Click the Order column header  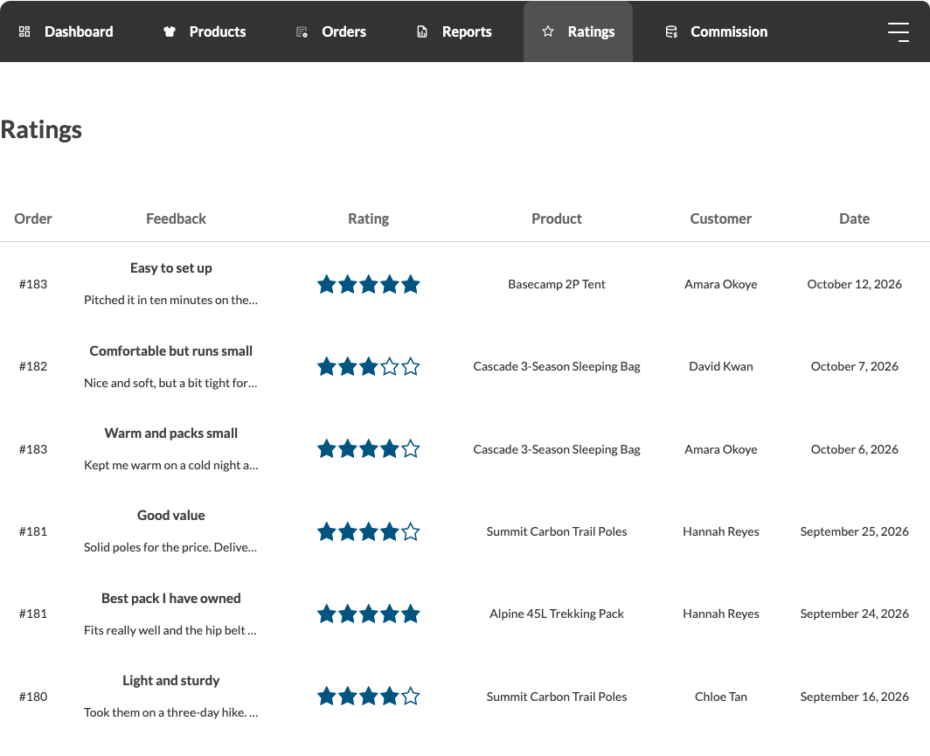(33, 218)
